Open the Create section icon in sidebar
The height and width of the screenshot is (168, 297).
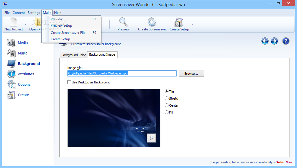click(x=11, y=95)
